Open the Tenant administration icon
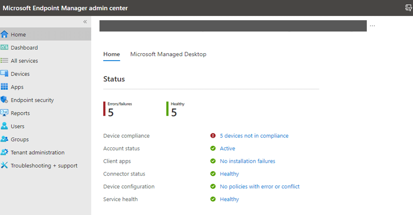413x215 pixels. tap(5, 152)
